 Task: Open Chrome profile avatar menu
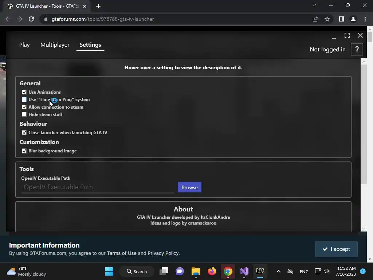[x=353, y=19]
